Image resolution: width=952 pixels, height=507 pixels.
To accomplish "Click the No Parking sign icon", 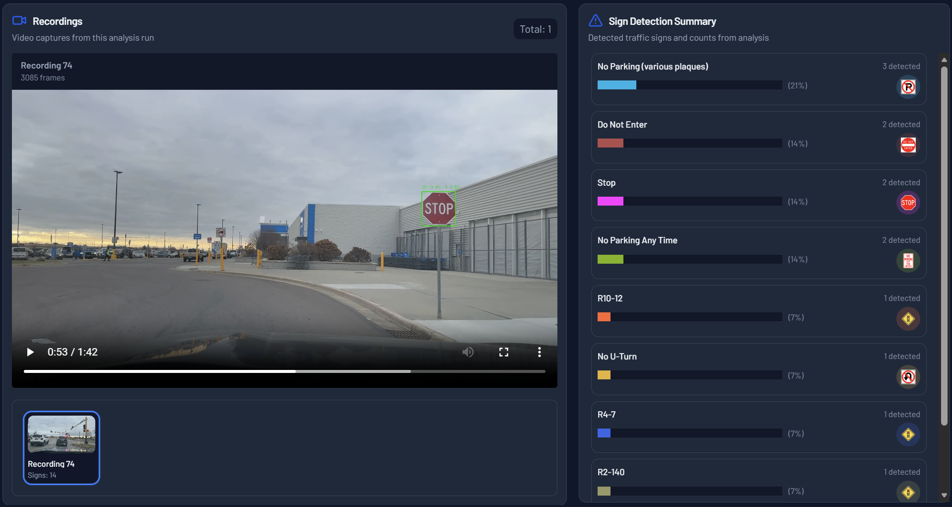I will pyautogui.click(x=908, y=87).
